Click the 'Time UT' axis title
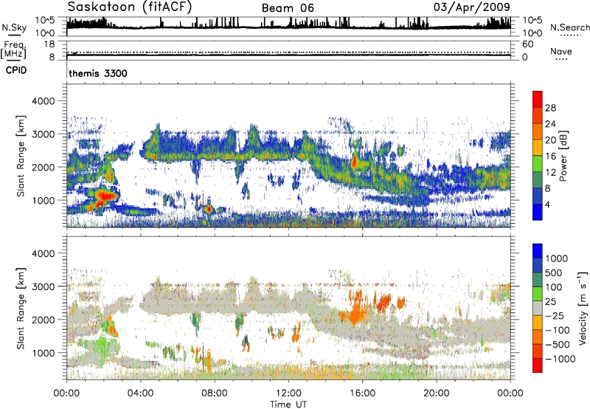Image resolution: width=590 pixels, height=409 pixels. pyautogui.click(x=288, y=404)
